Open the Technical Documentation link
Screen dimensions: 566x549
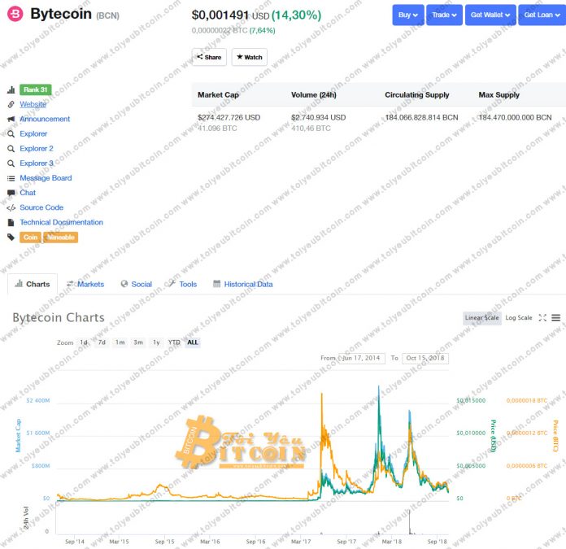click(61, 222)
